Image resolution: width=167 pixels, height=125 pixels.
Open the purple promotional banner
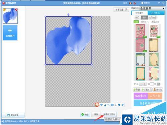(141, 96)
